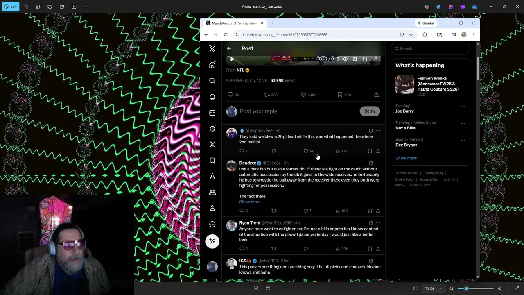This screenshot has width=524, height=295.
Task: Open the Photos three-dots more menu
Action: tap(86, 7)
